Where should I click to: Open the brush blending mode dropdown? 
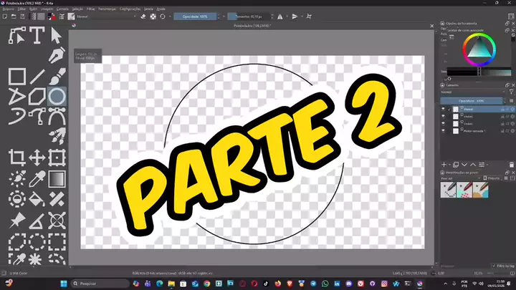coord(106,16)
